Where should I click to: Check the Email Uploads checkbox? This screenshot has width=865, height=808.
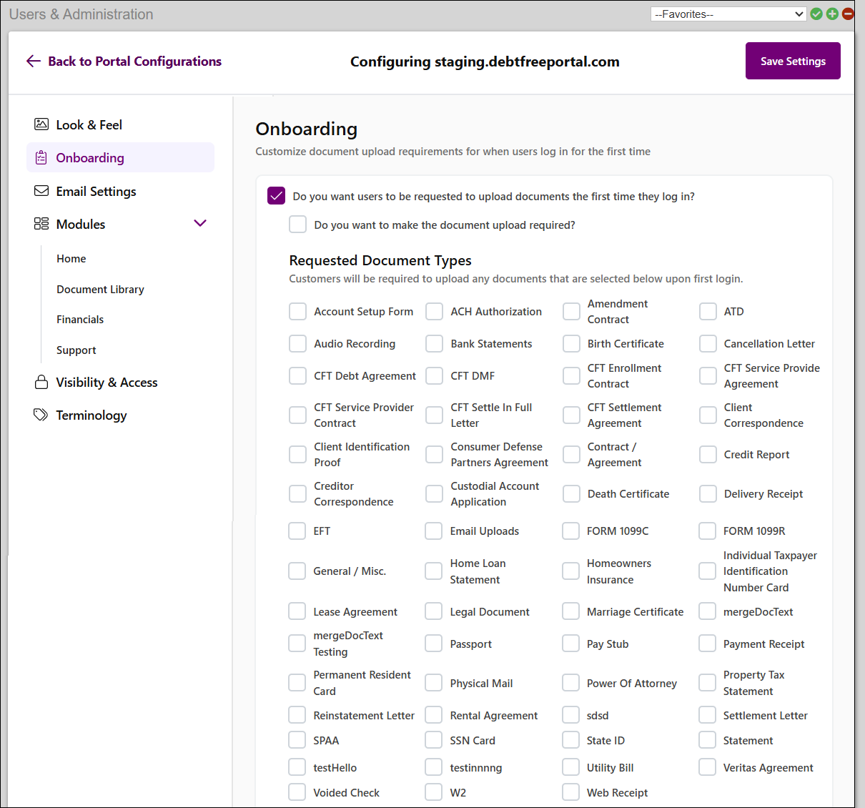(x=434, y=531)
